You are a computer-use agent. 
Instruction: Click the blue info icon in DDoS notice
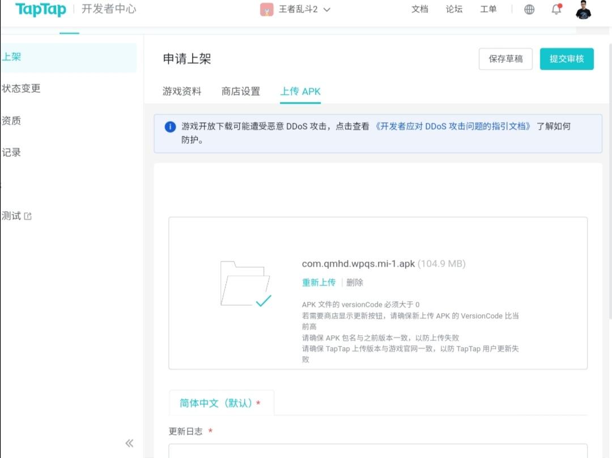pyautogui.click(x=170, y=127)
